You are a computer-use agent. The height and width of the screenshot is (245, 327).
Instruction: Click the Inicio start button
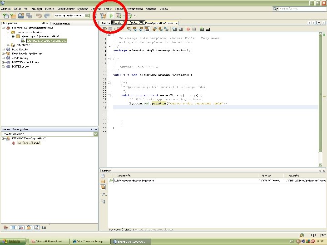click(14, 241)
